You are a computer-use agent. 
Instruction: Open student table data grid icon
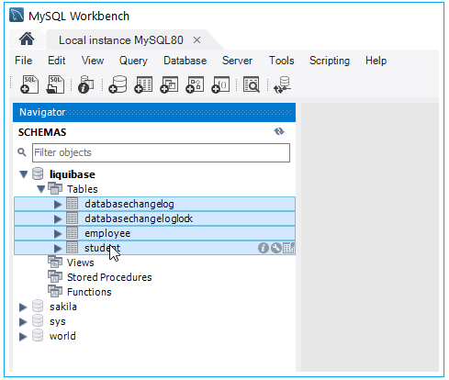(x=288, y=248)
